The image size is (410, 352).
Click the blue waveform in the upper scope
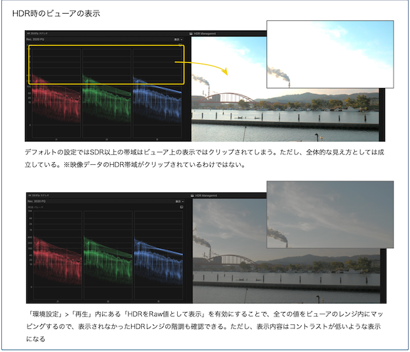[157, 99]
